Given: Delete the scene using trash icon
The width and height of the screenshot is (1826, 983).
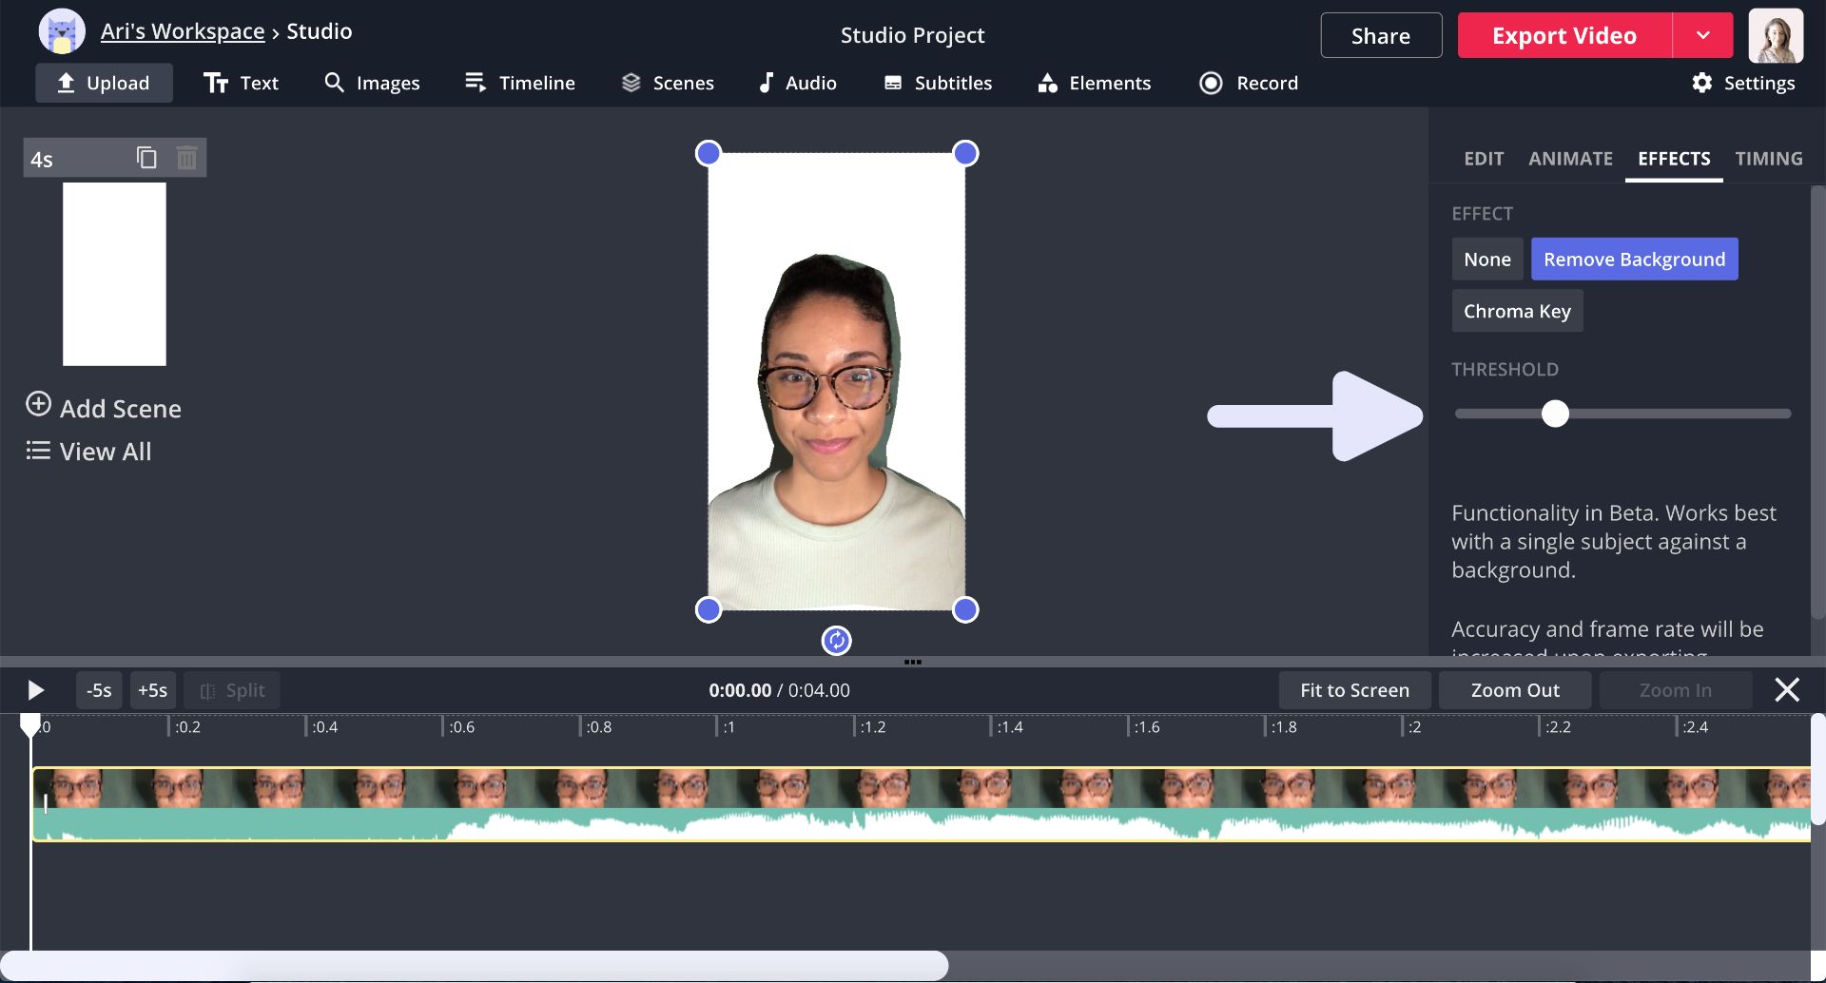Looking at the screenshot, I should [187, 158].
